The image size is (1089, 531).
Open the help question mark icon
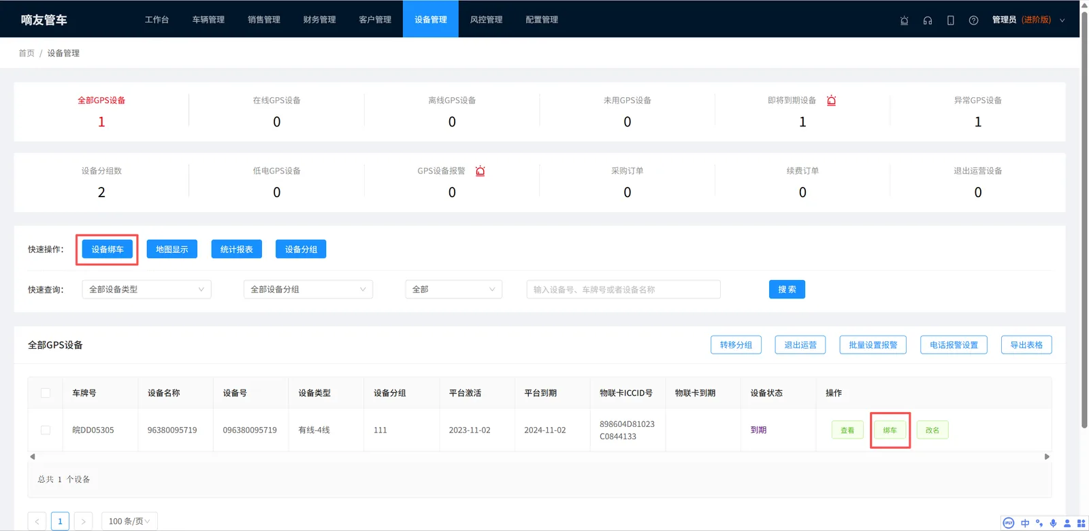point(973,20)
